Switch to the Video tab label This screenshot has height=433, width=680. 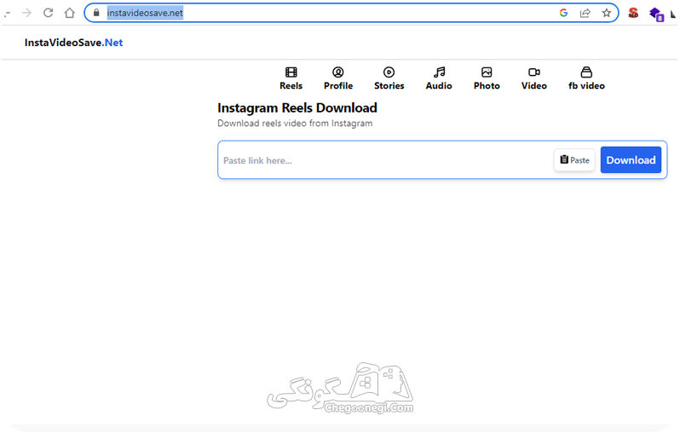pyautogui.click(x=533, y=86)
